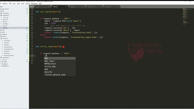This screenshot has width=194, height=109.
Task: Close the otp_login.html tab
Action: pos(101,7)
